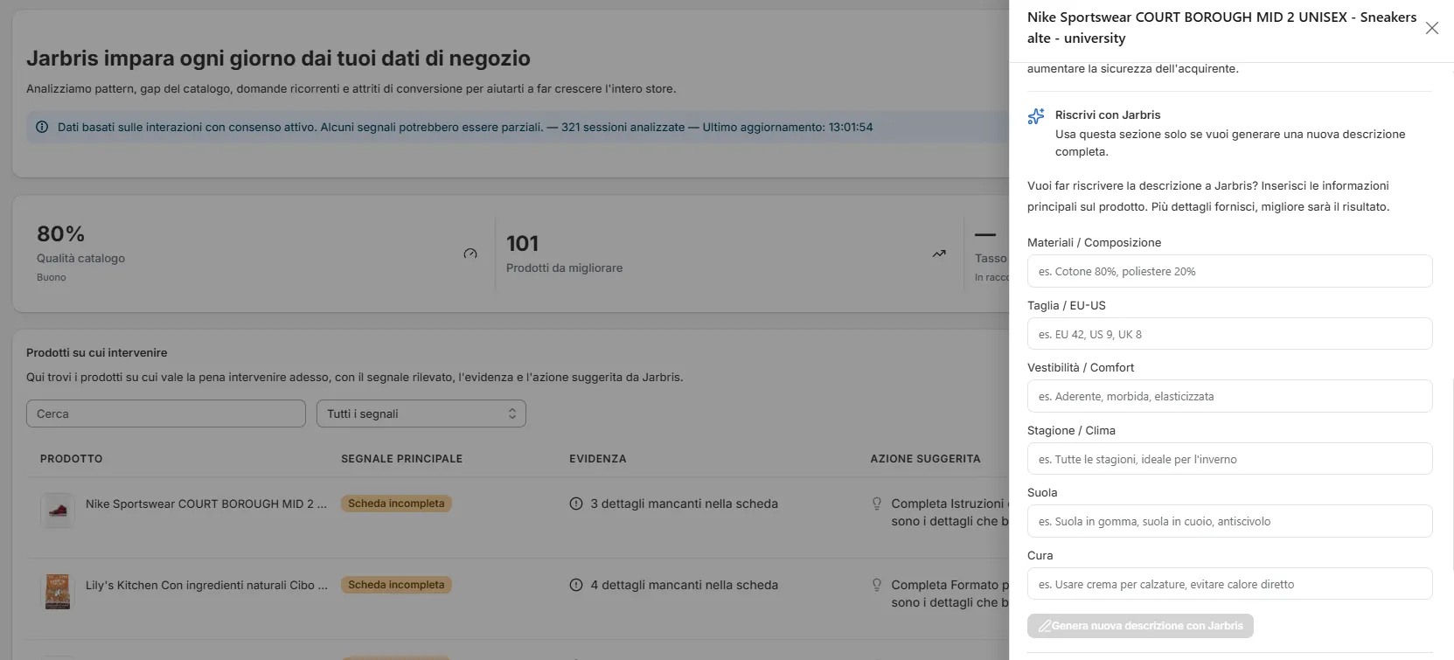This screenshot has height=660, width=1454.
Task: Open the Nike sneaker product thumbnail
Action: pos(58,511)
